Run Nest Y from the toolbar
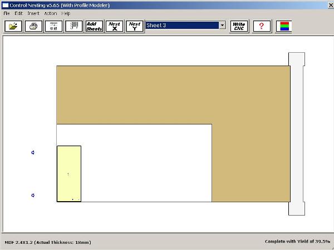Image resolution: width=334 pixels, height=250 pixels. point(134,26)
